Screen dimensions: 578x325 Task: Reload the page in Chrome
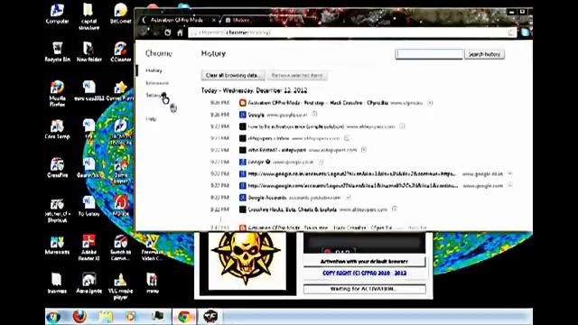168,32
